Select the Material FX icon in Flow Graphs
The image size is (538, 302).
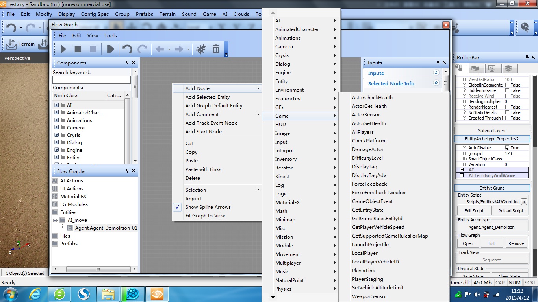(x=55, y=197)
